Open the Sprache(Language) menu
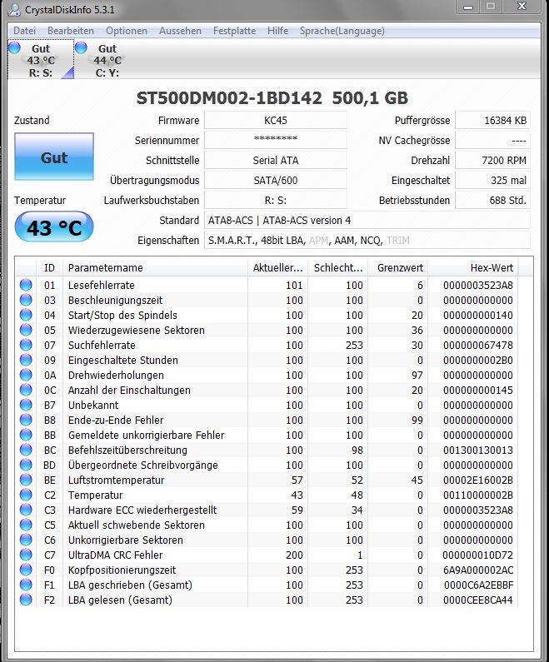Image resolution: width=549 pixels, height=662 pixels. 342,31
